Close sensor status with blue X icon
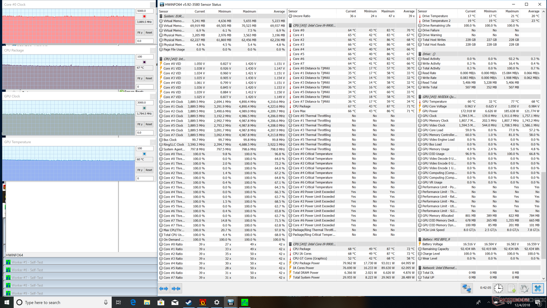The height and width of the screenshot is (308, 547). [538, 288]
